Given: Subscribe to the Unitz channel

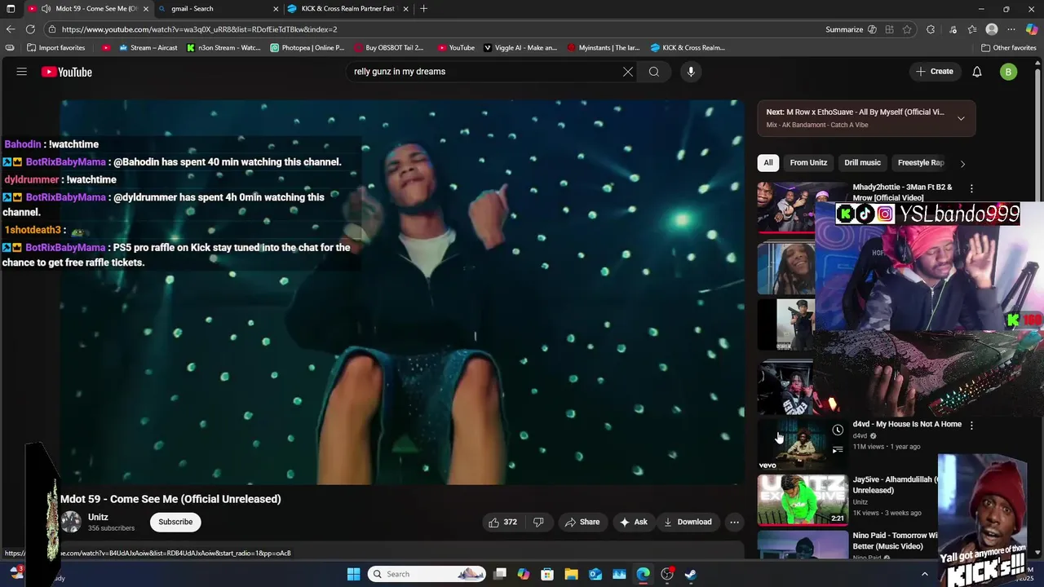Looking at the screenshot, I should [175, 522].
